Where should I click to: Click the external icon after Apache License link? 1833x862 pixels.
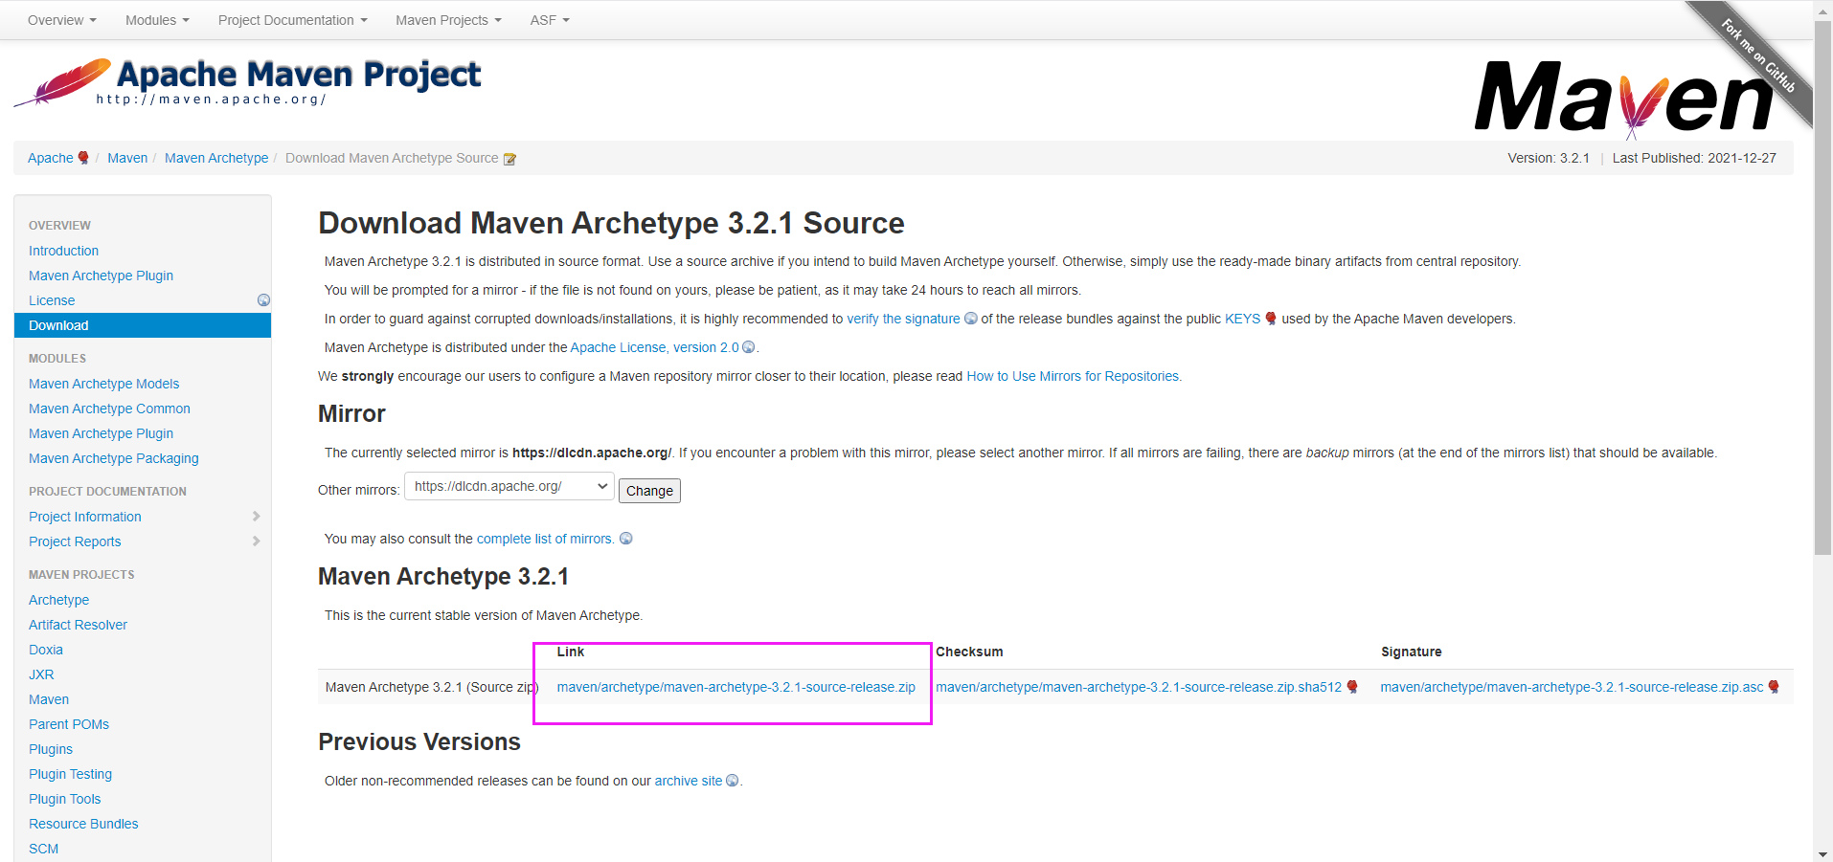click(749, 347)
